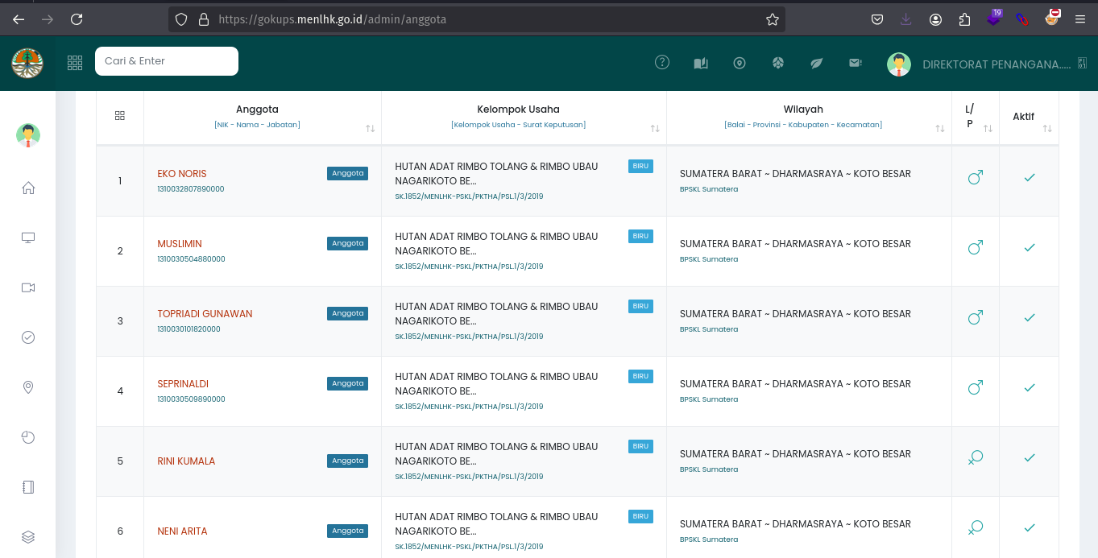Open the mail icon in header

pos(855,63)
